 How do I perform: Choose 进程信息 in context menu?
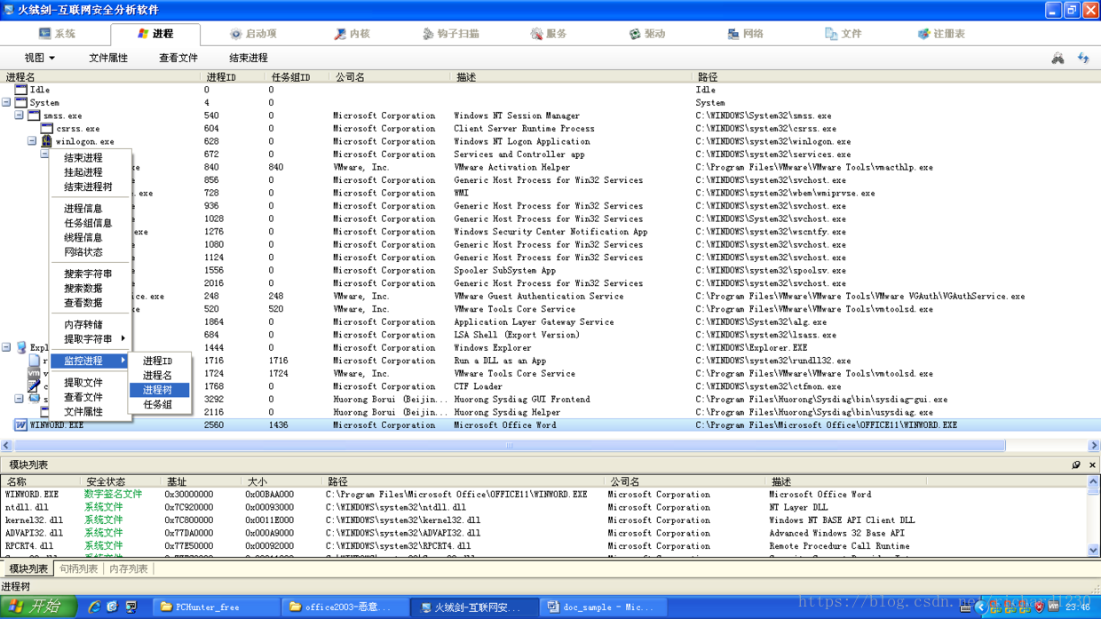click(83, 209)
